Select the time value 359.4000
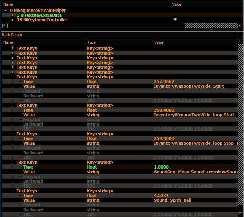The width and height of the screenshot is (244, 217). [x=164, y=139]
